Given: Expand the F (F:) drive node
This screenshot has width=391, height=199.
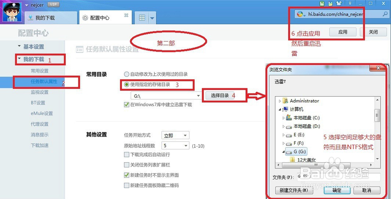Looking at the screenshot, I should (x=283, y=143).
